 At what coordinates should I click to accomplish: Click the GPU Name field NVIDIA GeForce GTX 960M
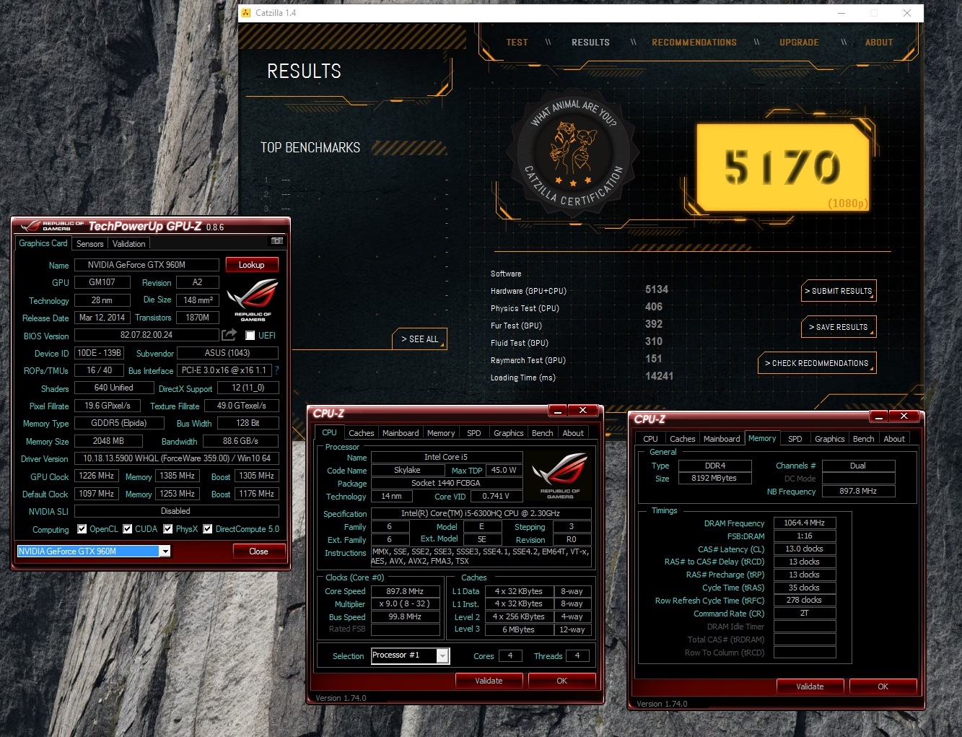(x=147, y=265)
